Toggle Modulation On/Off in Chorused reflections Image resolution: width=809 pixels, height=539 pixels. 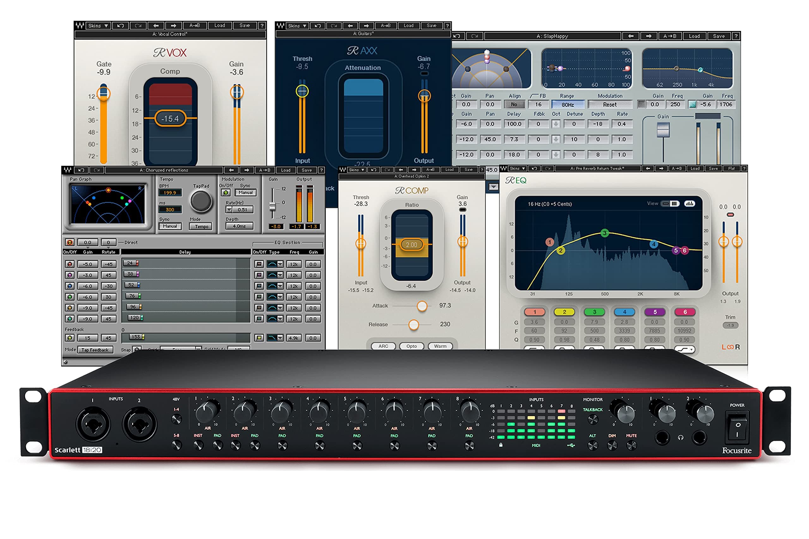coord(226,193)
